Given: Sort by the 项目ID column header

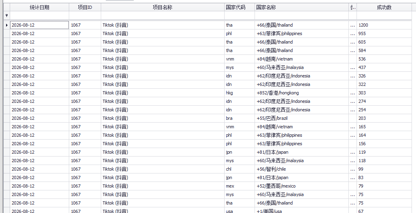Looking at the screenshot, I should click(x=85, y=7).
